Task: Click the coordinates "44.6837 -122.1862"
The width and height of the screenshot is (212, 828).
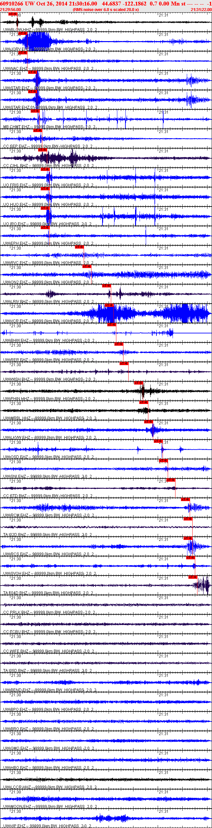Action: 124,4
